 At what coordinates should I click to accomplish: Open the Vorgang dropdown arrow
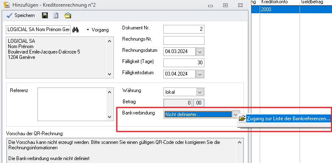pyautogui.click(x=88, y=30)
